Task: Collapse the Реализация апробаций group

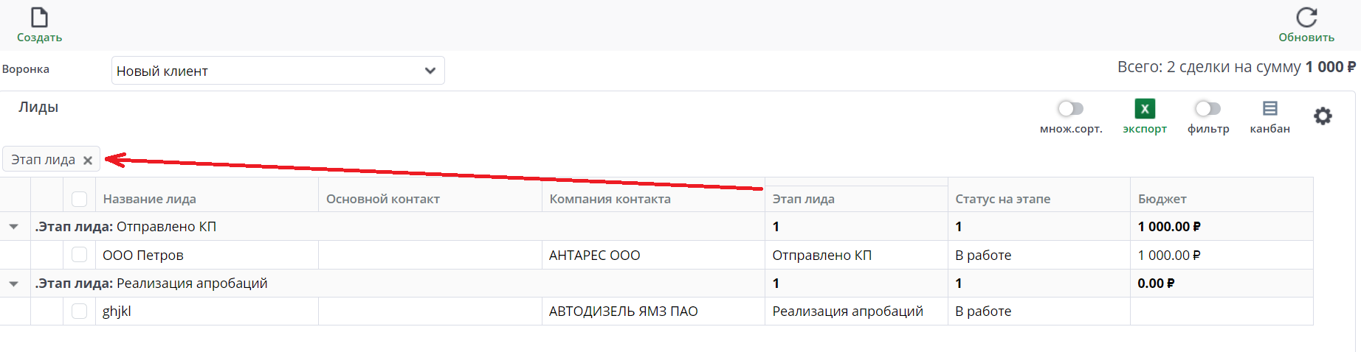Action: click(x=14, y=284)
